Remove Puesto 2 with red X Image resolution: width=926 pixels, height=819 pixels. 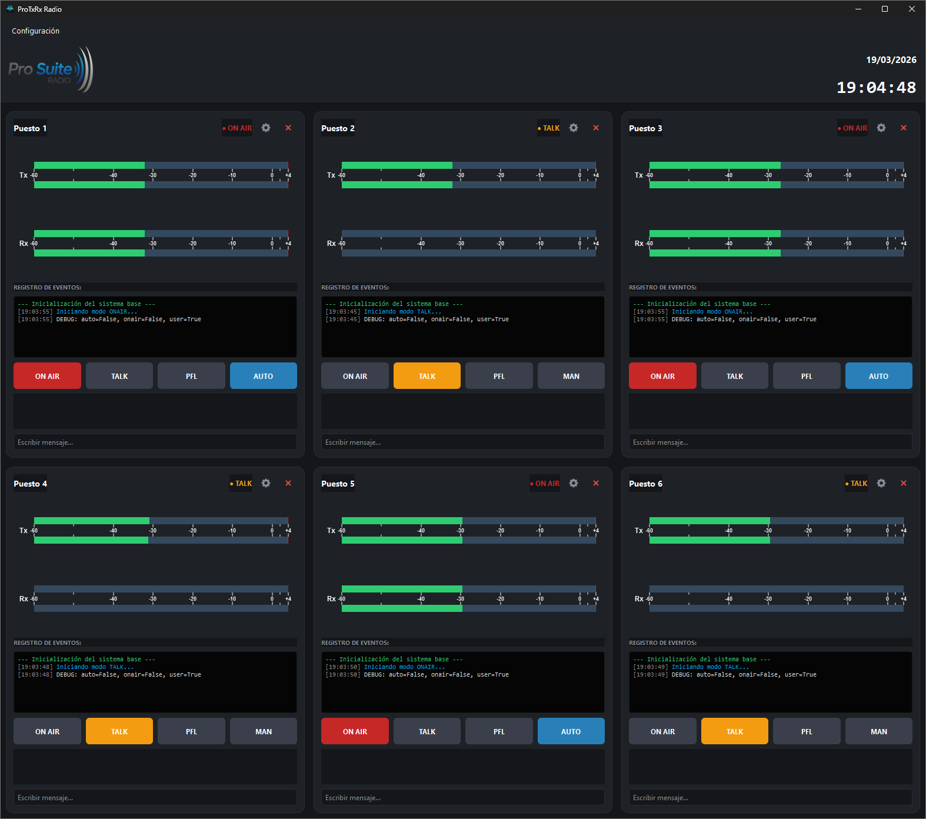596,128
